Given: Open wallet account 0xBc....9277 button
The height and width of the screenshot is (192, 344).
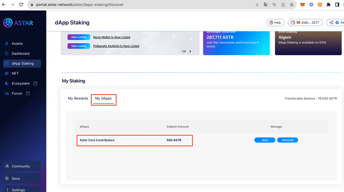Looking at the screenshot, I should point(305,23).
